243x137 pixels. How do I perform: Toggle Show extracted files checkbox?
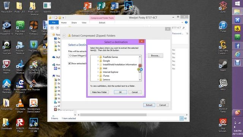coord(69,64)
